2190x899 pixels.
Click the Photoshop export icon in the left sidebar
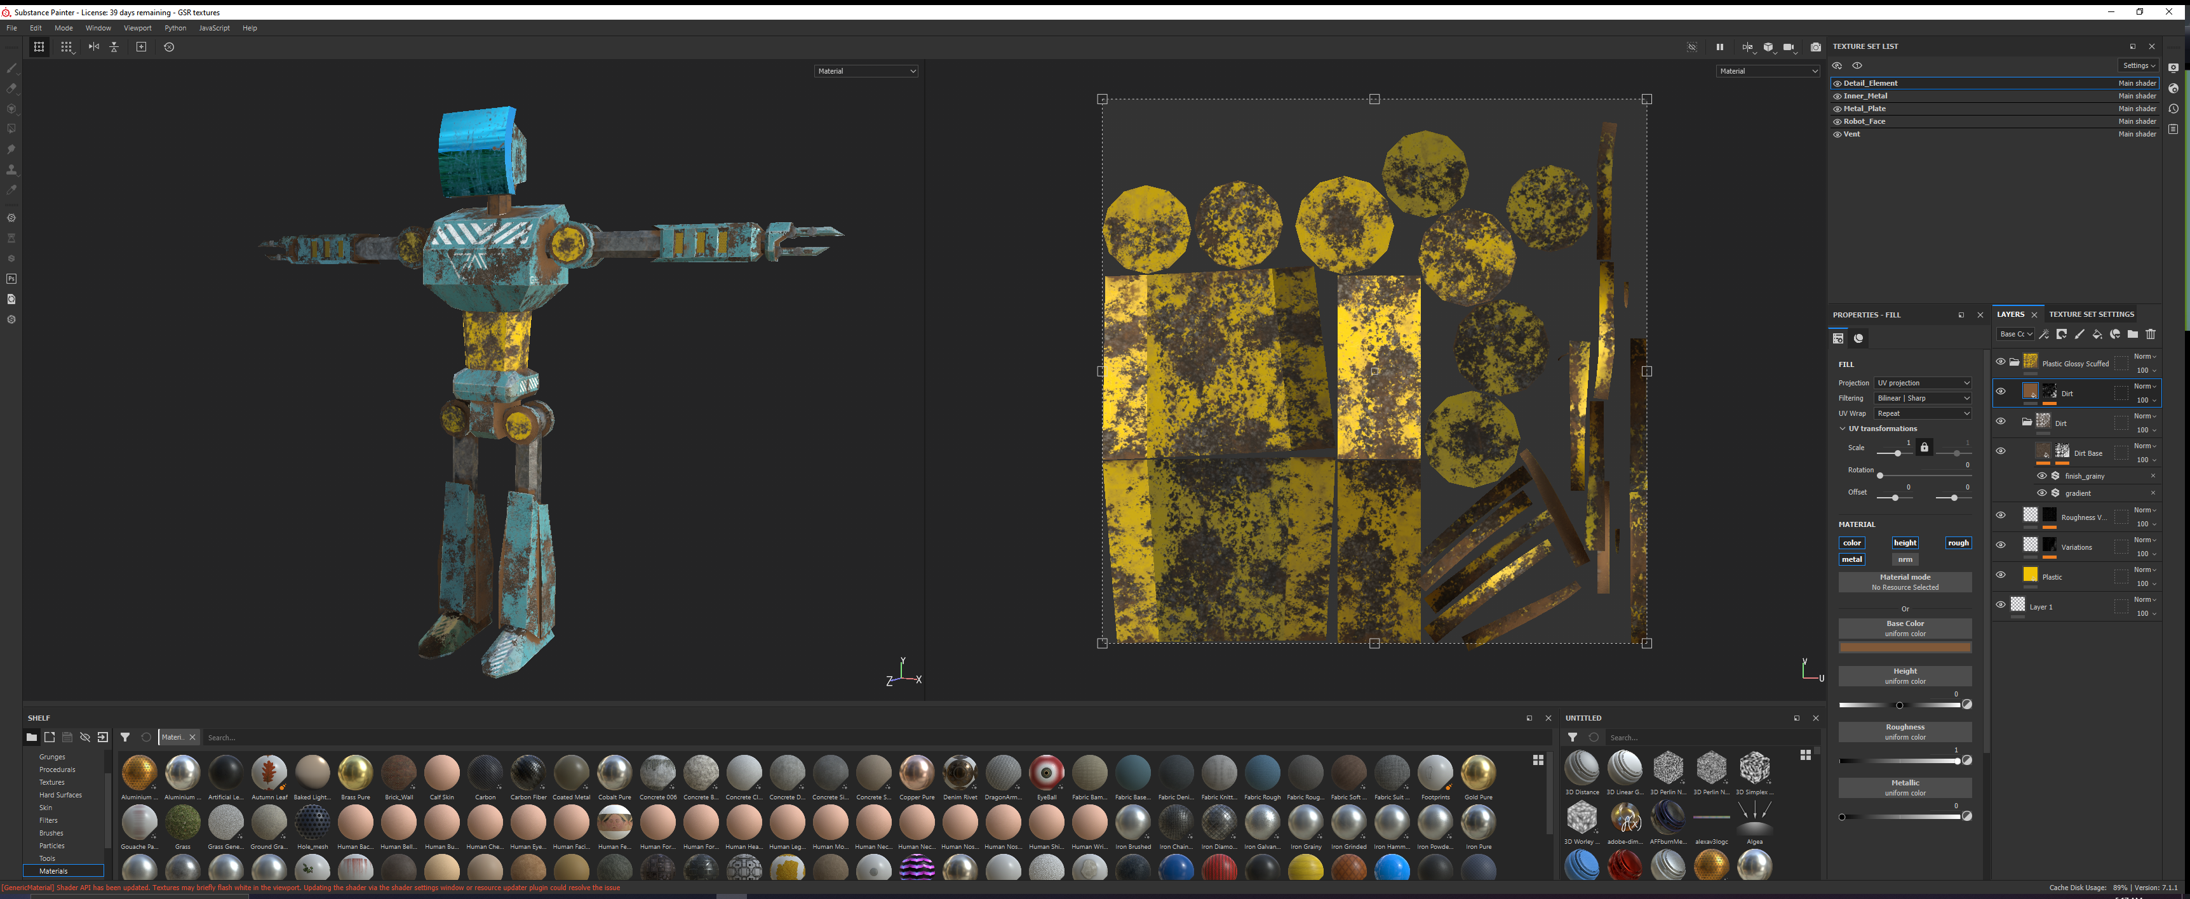tap(12, 279)
